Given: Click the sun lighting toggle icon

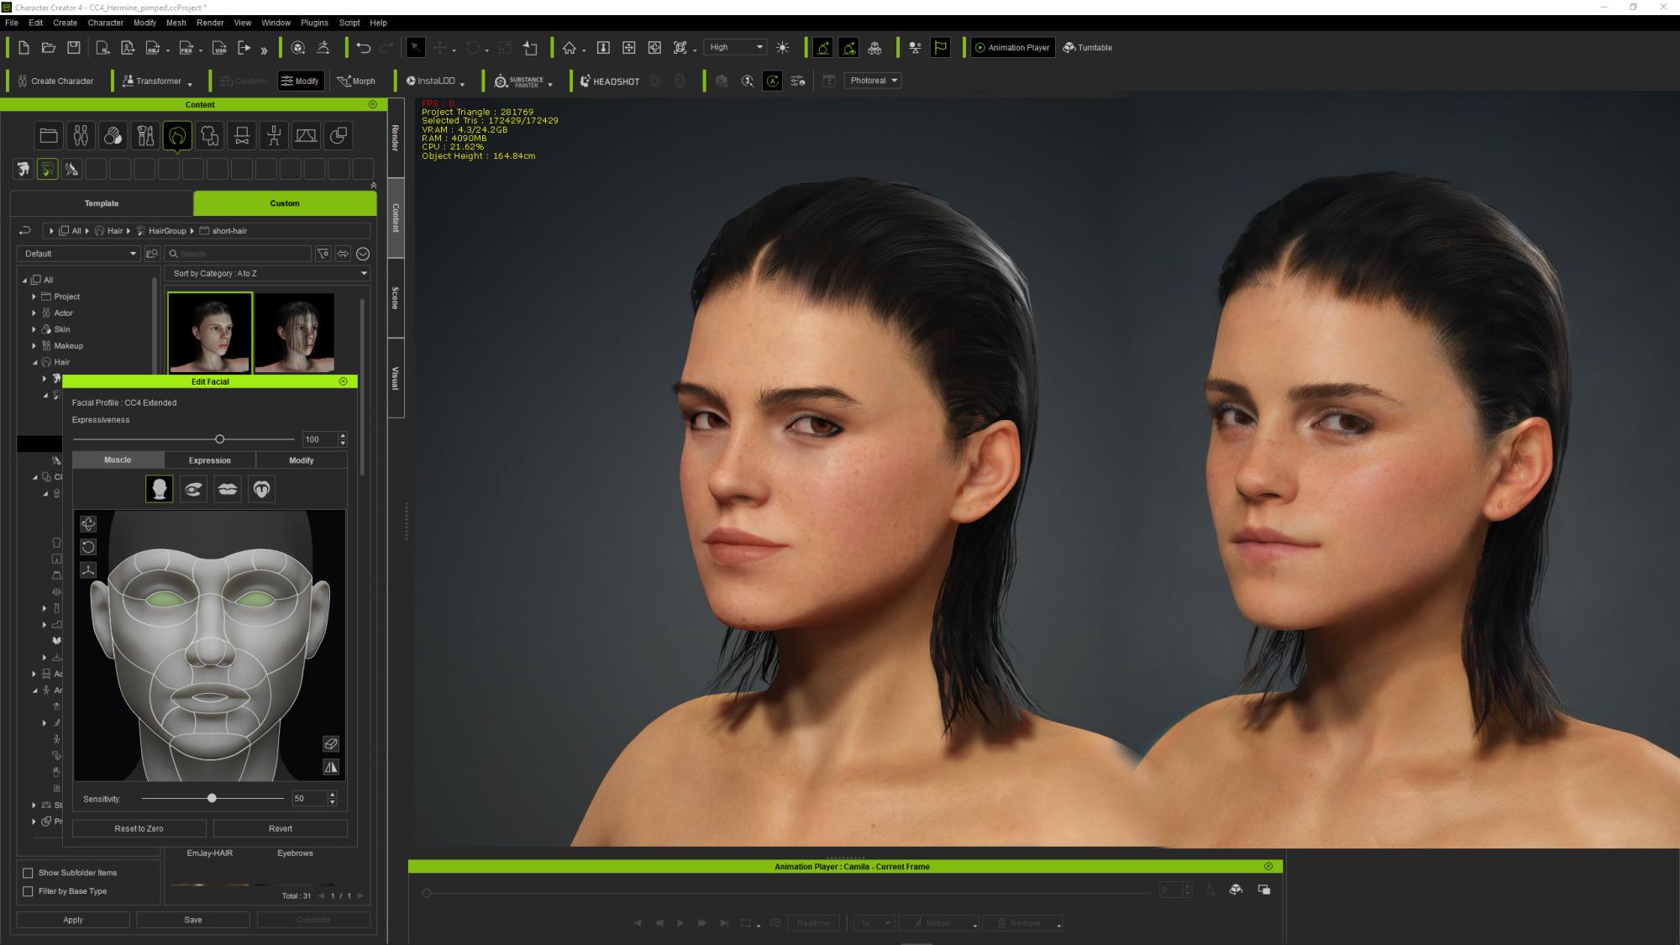Looking at the screenshot, I should click(x=783, y=48).
